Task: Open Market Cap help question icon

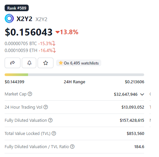Action: coord(30,94)
